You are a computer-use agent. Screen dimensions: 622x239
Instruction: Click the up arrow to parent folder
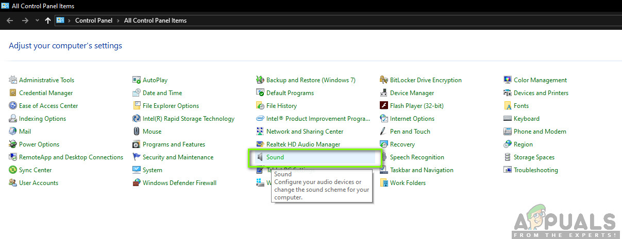pyautogui.click(x=48, y=21)
